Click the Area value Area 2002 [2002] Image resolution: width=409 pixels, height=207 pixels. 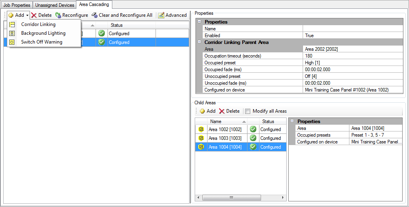tap(353, 49)
